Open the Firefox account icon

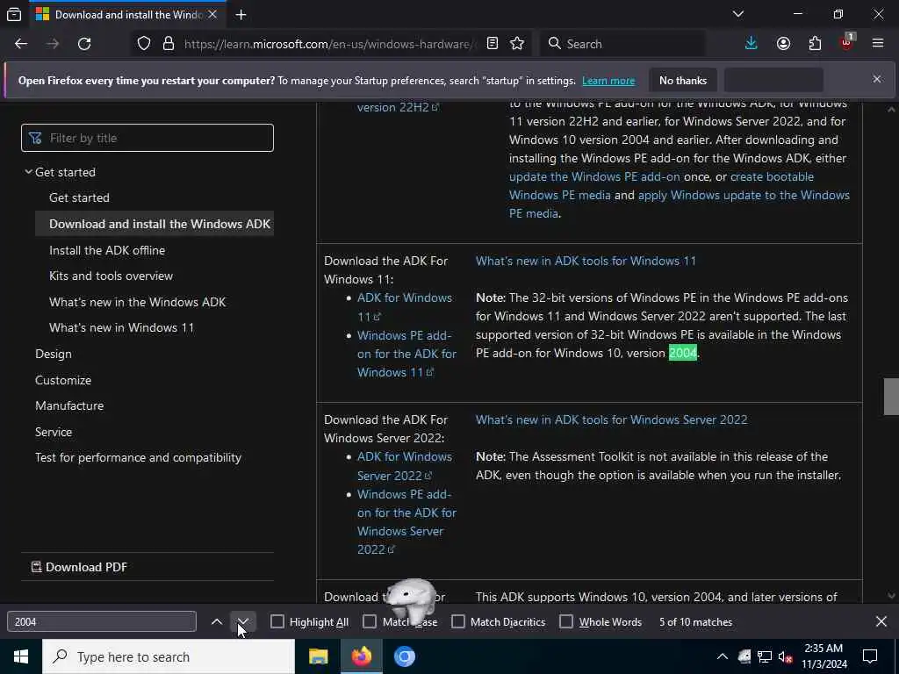point(783,44)
